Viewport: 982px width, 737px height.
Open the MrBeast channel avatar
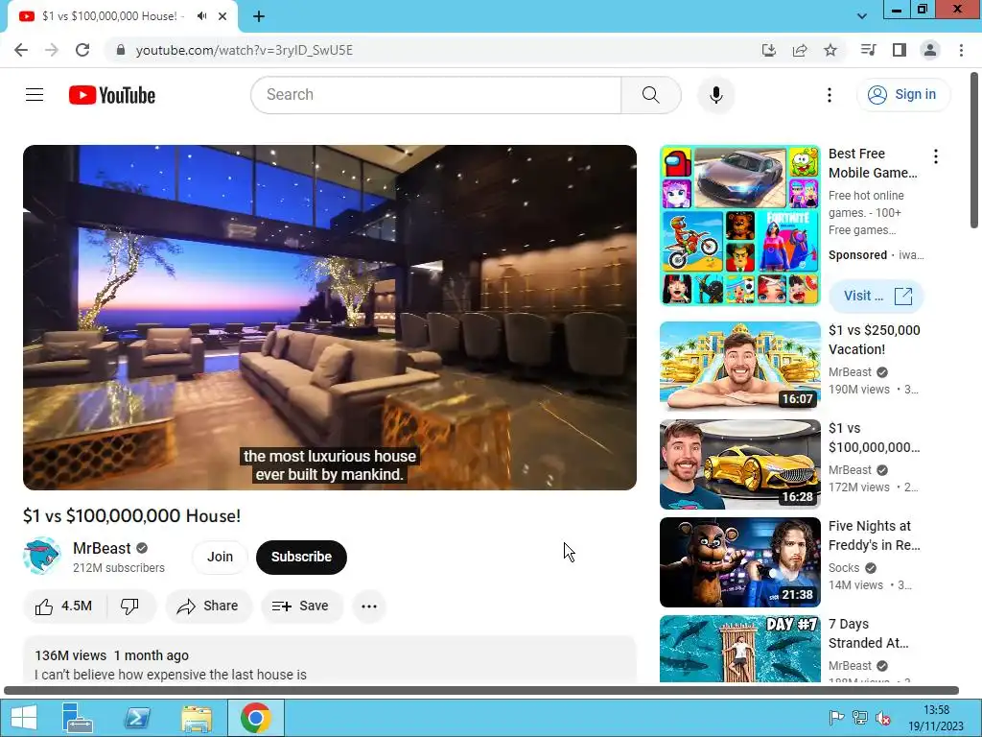(41, 556)
